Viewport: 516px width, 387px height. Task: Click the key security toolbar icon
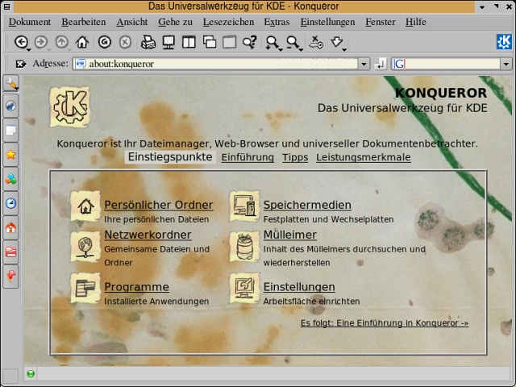pos(316,42)
